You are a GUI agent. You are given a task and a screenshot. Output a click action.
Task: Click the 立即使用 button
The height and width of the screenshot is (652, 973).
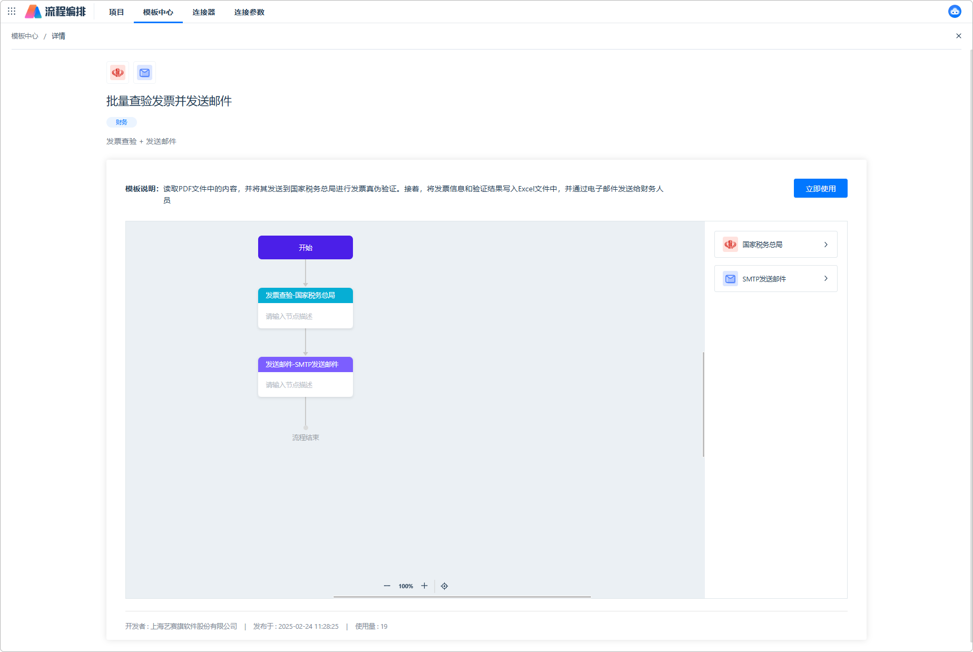820,189
